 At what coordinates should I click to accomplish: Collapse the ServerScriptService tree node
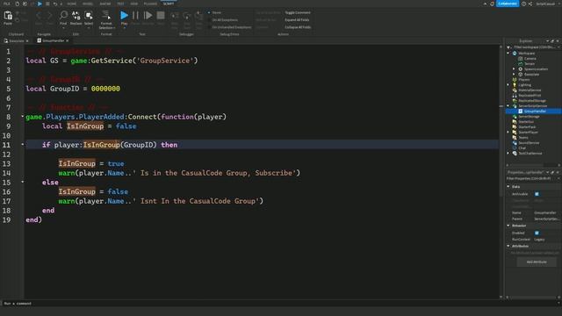(508, 106)
